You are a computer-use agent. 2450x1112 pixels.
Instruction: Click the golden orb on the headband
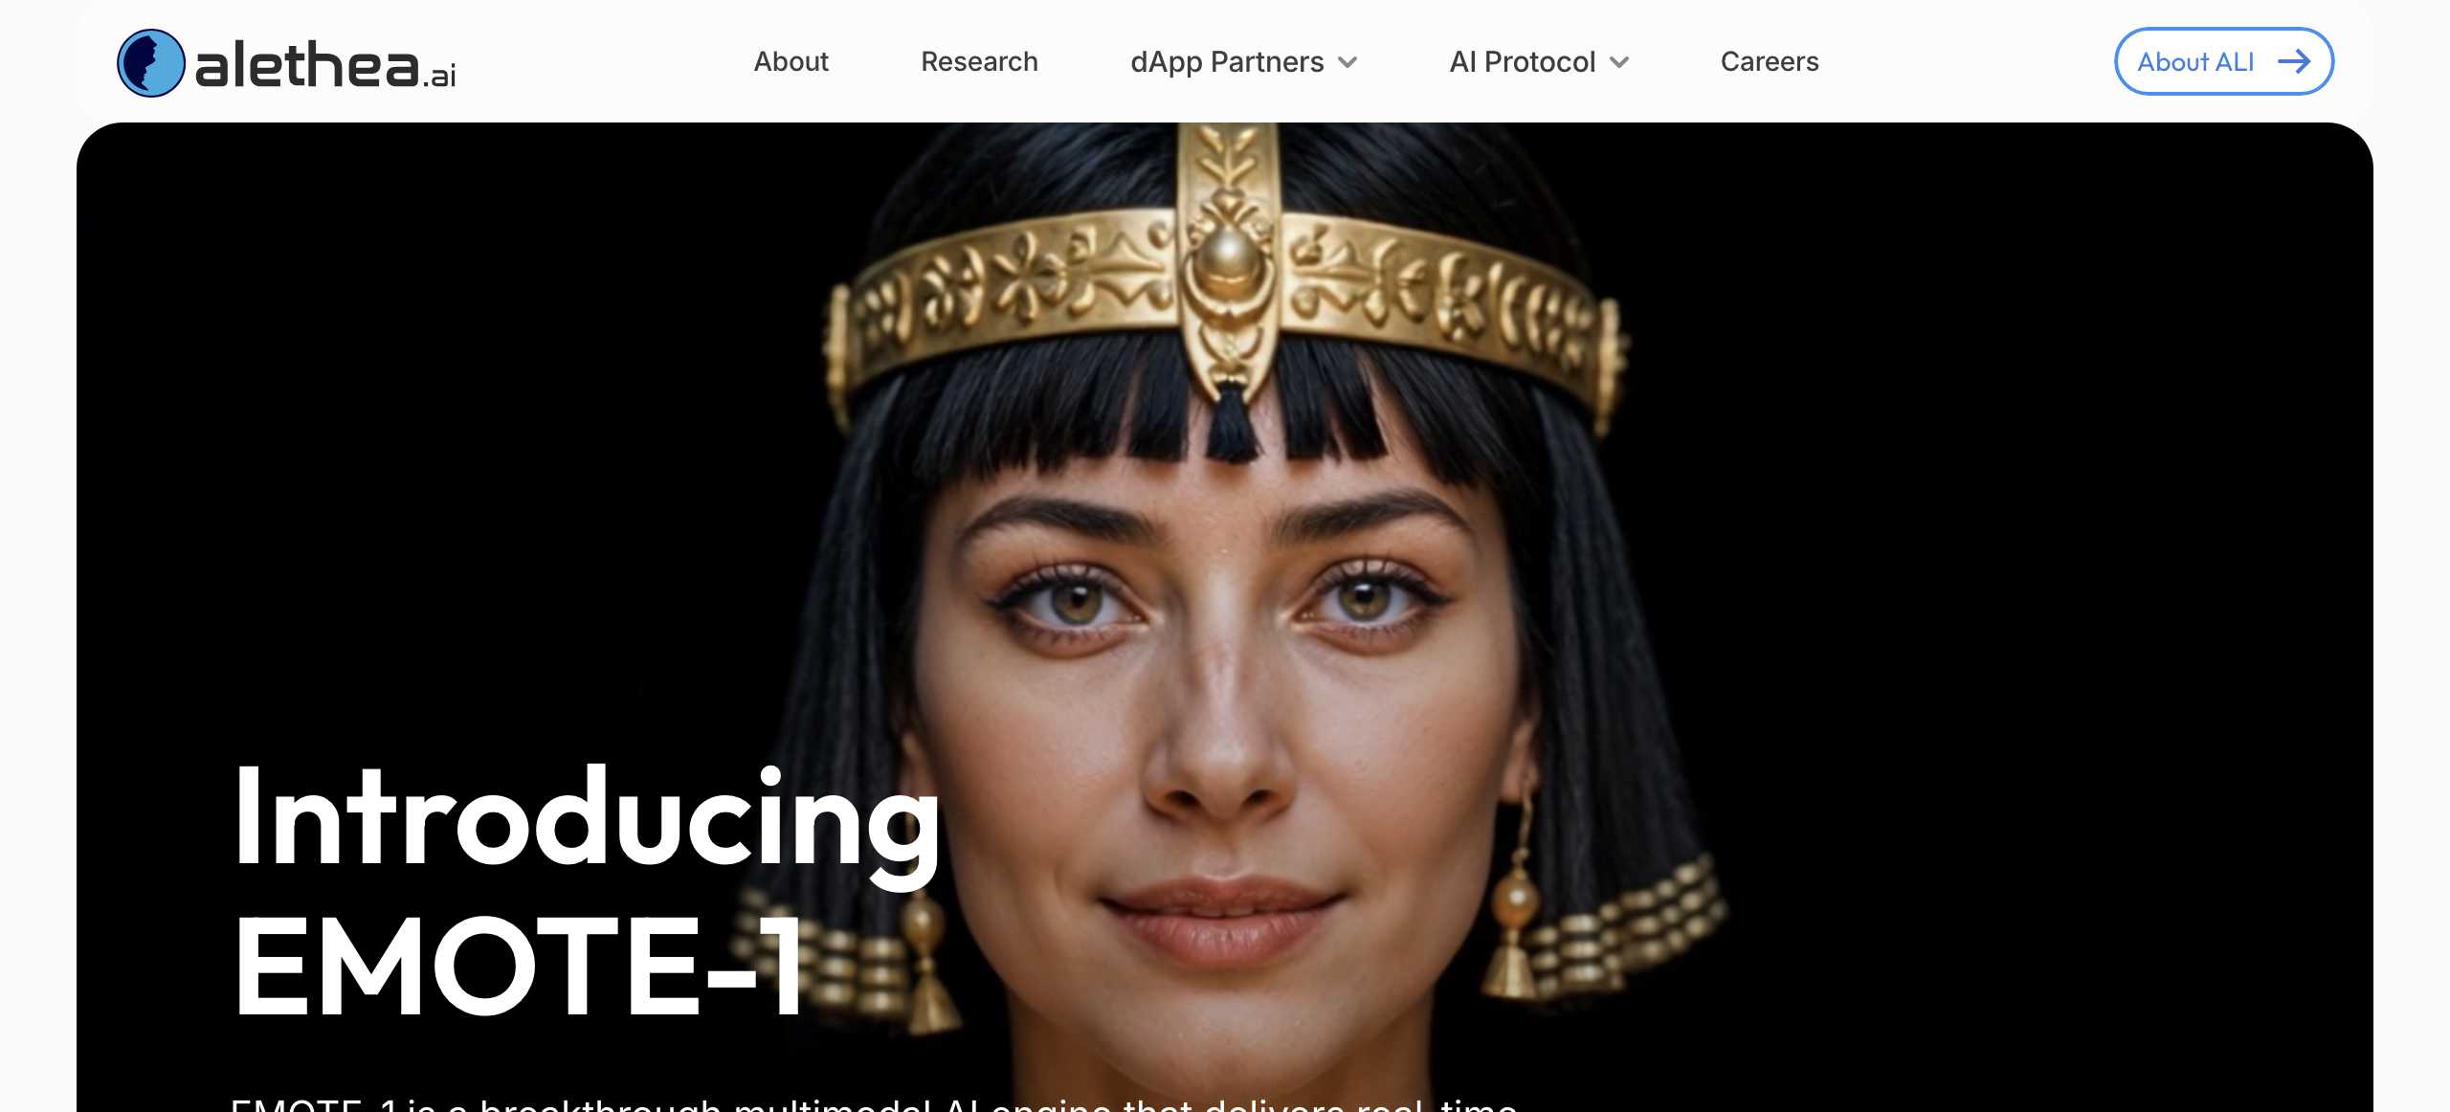pos(1228,258)
